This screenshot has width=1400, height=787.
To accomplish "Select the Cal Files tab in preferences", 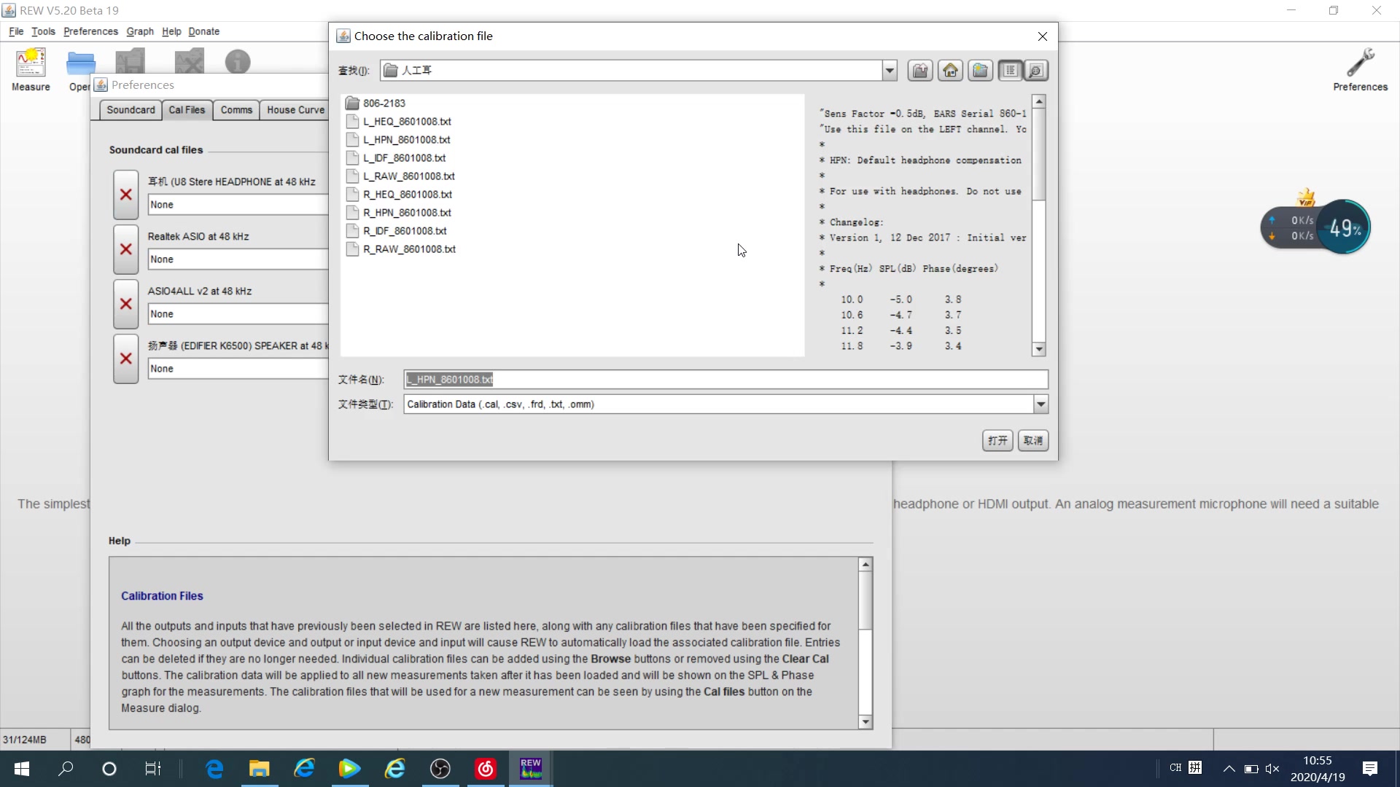I will tap(187, 109).
